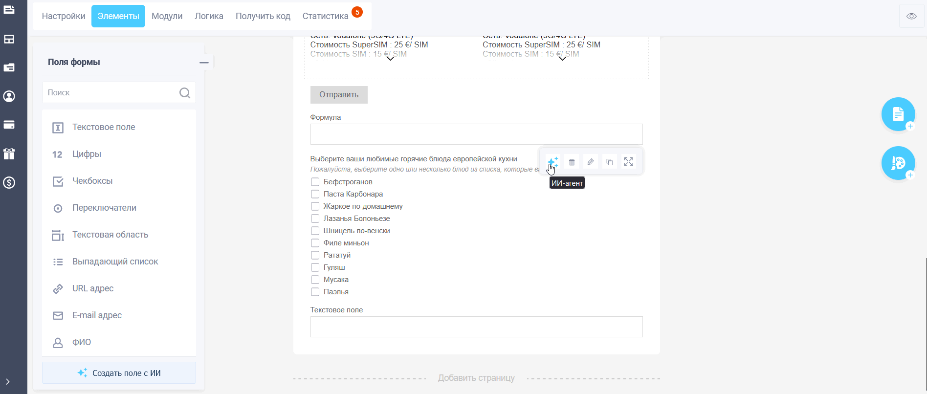Image resolution: width=927 pixels, height=394 pixels.
Task: Focus the Поиск search field
Action: pyautogui.click(x=119, y=93)
